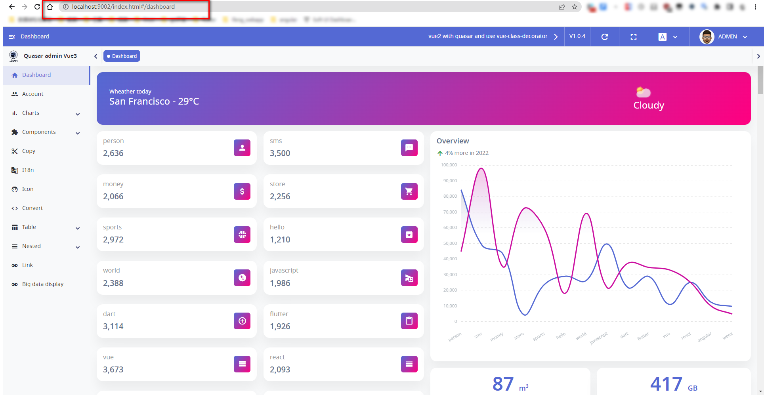Reload the page with browser refresh icon
764x395 pixels.
point(37,7)
